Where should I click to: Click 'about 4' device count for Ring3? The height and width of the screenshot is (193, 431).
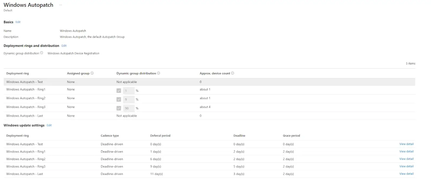coord(205,107)
